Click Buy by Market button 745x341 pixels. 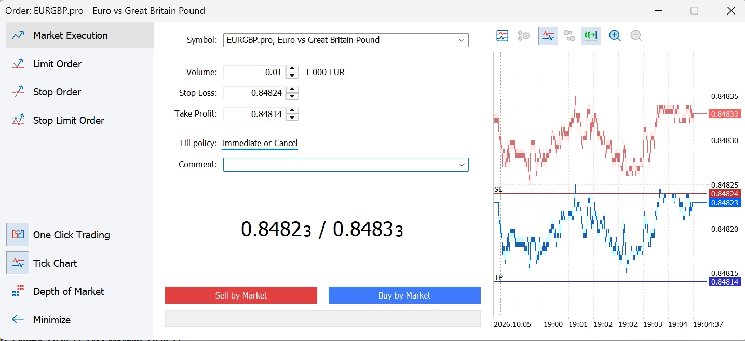[x=404, y=295]
